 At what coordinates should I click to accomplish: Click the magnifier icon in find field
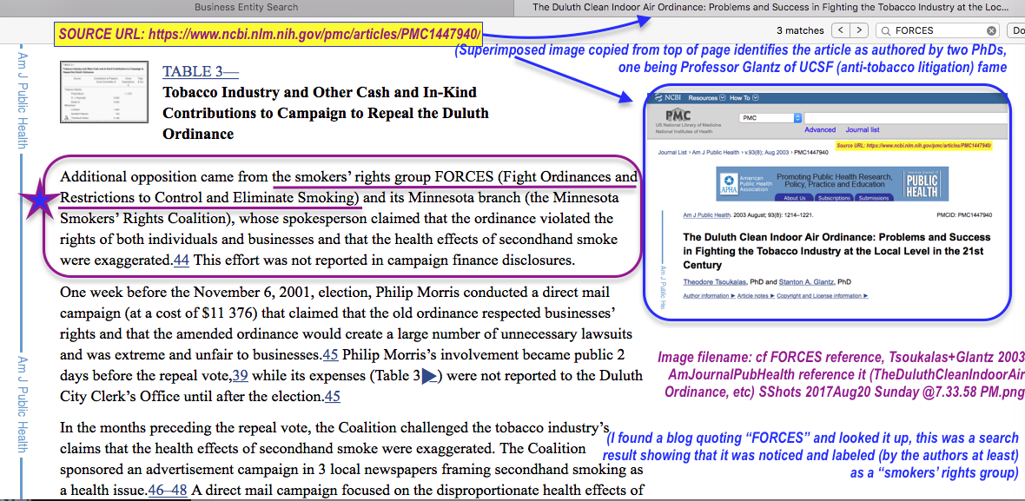[x=886, y=30]
